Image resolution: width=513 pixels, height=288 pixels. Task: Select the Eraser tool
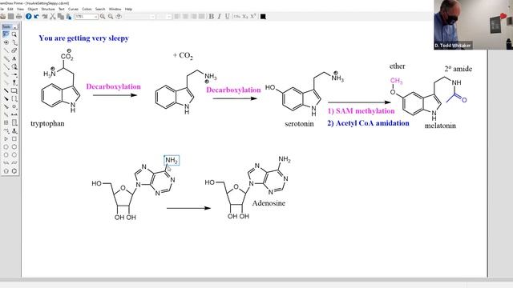pyautogui.click(x=14, y=50)
